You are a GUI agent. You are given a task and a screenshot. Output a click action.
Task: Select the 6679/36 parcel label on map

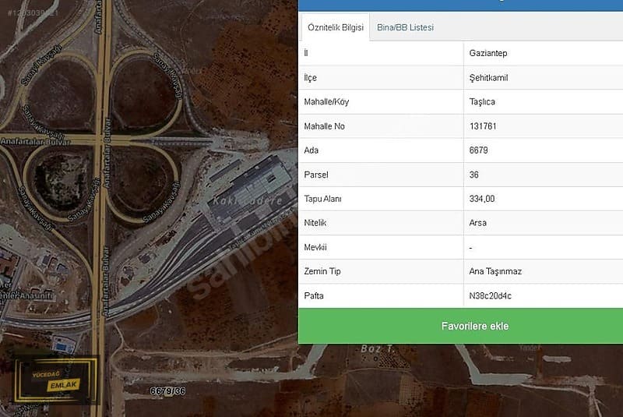tap(167, 391)
